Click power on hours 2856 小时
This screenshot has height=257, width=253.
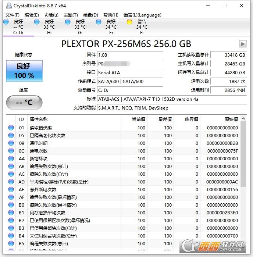point(229,90)
